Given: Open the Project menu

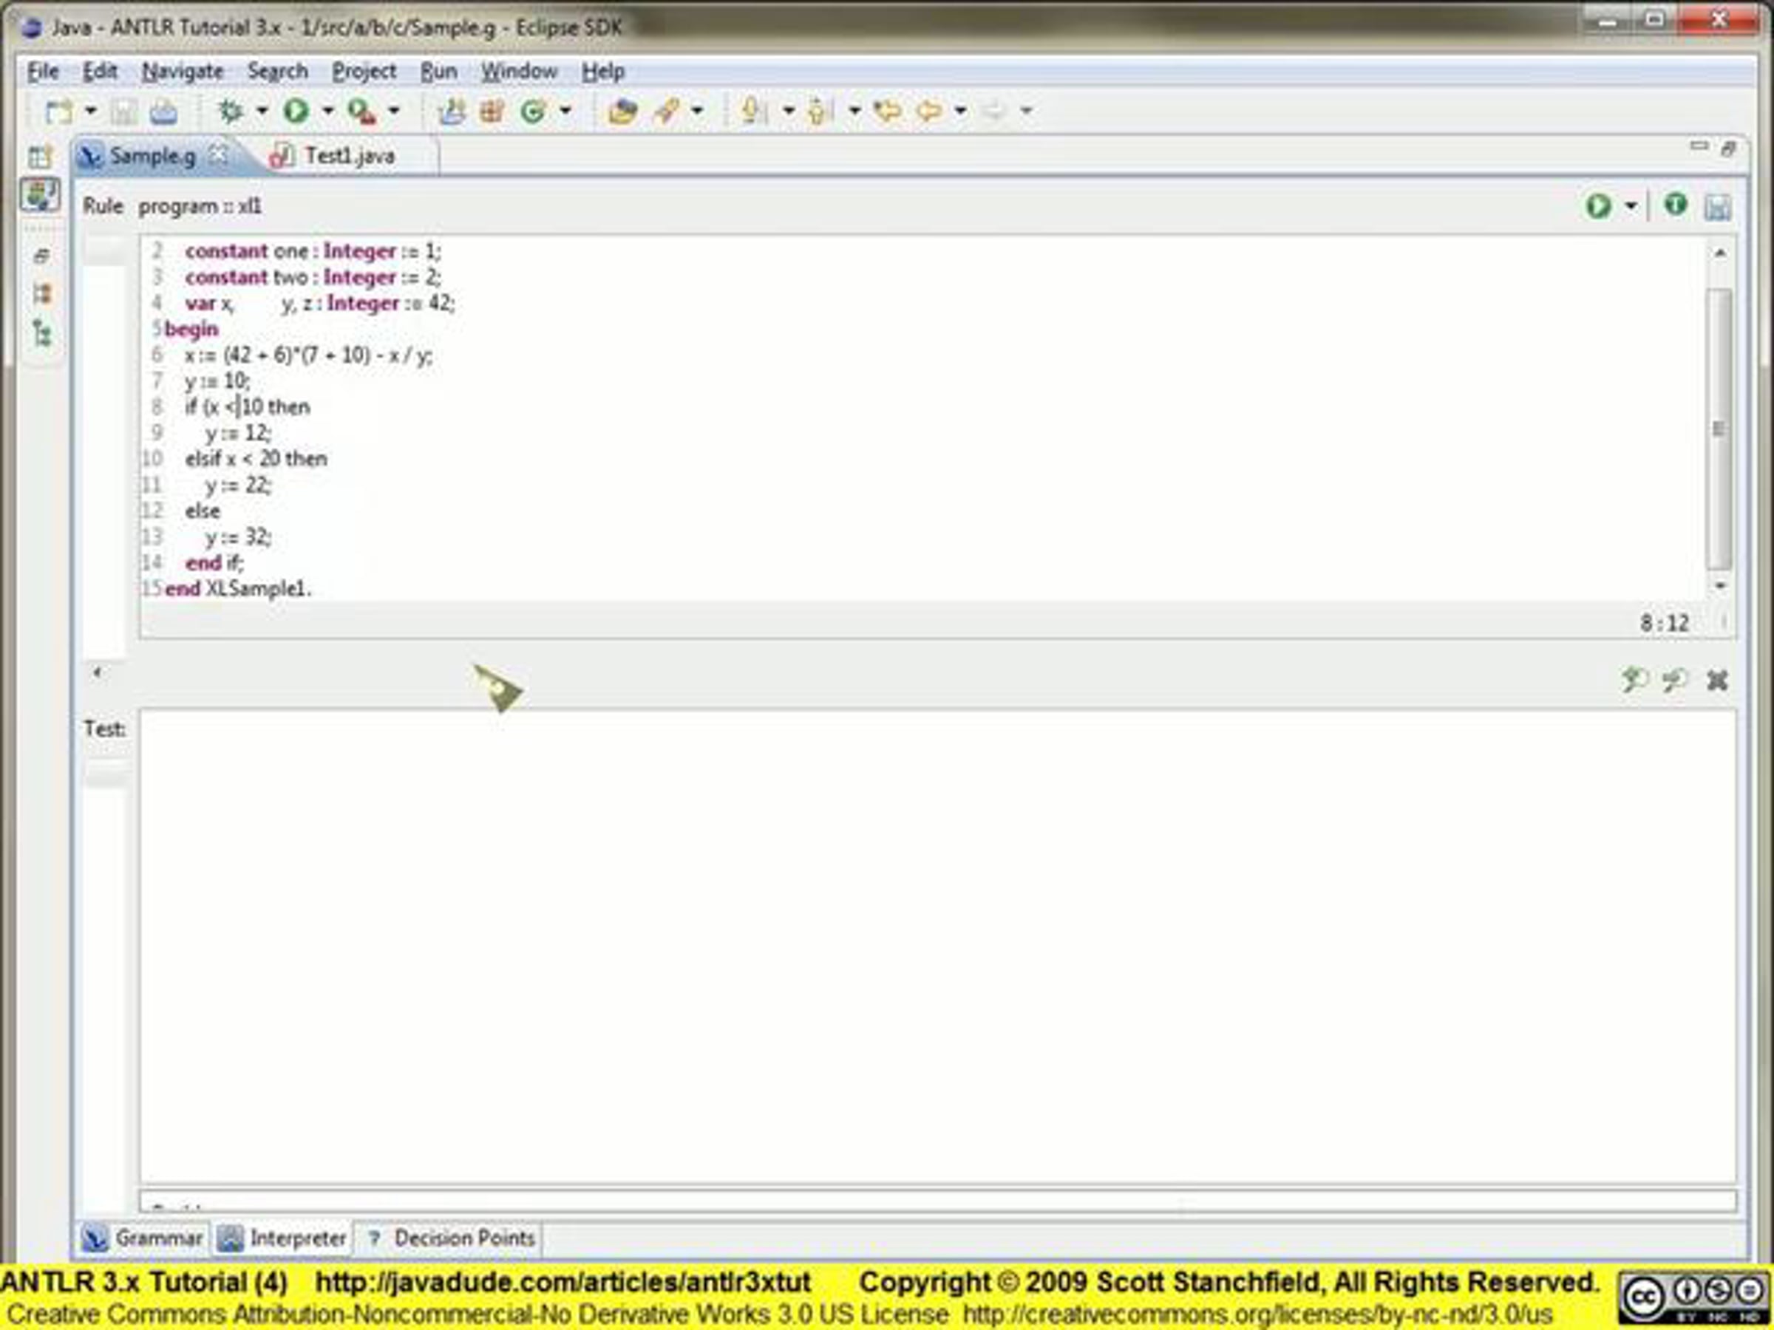Looking at the screenshot, I should (364, 72).
